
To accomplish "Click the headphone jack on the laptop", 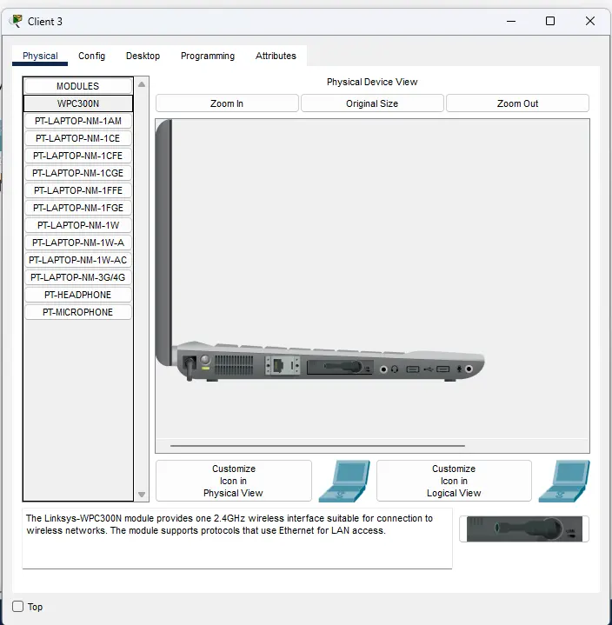I will pyautogui.click(x=383, y=369).
